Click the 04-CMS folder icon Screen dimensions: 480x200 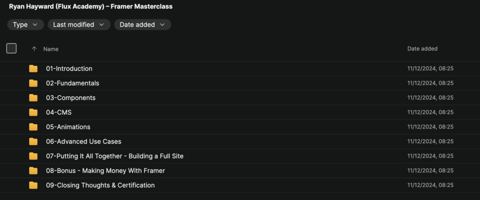pos(33,112)
